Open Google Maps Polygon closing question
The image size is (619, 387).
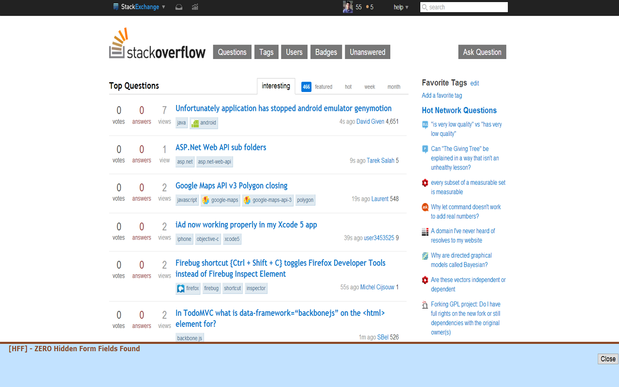click(x=232, y=186)
